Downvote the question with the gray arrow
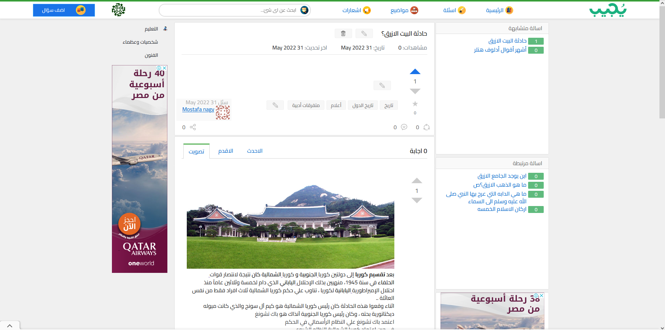The width and height of the screenshot is (665, 330). pos(415,91)
